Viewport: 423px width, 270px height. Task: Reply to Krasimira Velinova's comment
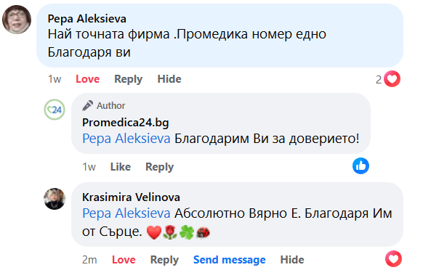click(x=164, y=260)
